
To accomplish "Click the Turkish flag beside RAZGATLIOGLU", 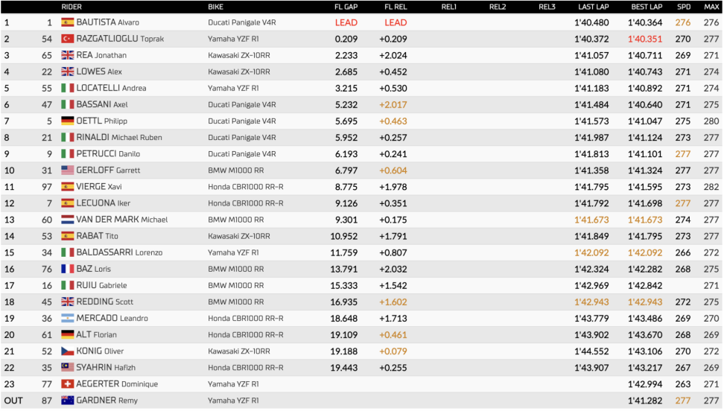I will 68,39.
